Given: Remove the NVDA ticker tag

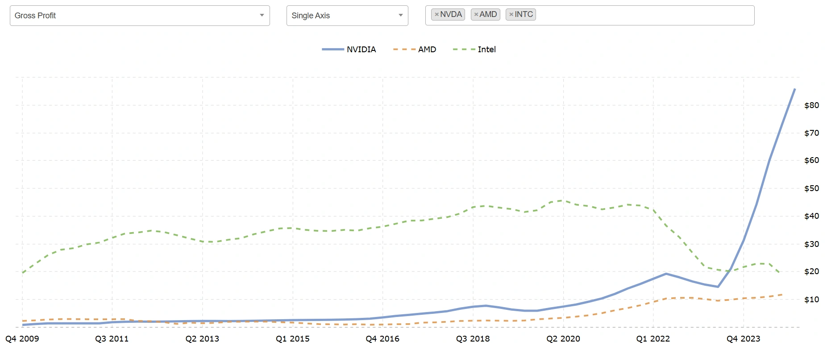Looking at the screenshot, I should [436, 15].
